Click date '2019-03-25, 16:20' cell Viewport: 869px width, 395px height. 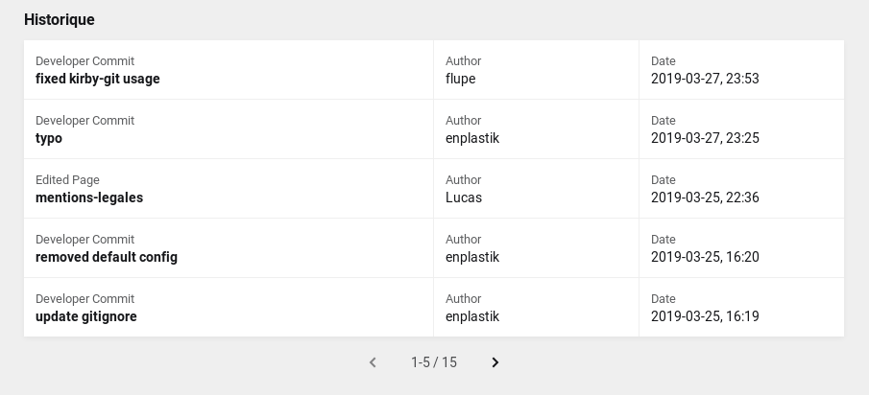pyautogui.click(x=705, y=257)
